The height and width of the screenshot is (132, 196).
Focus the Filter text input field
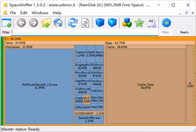[85, 32]
